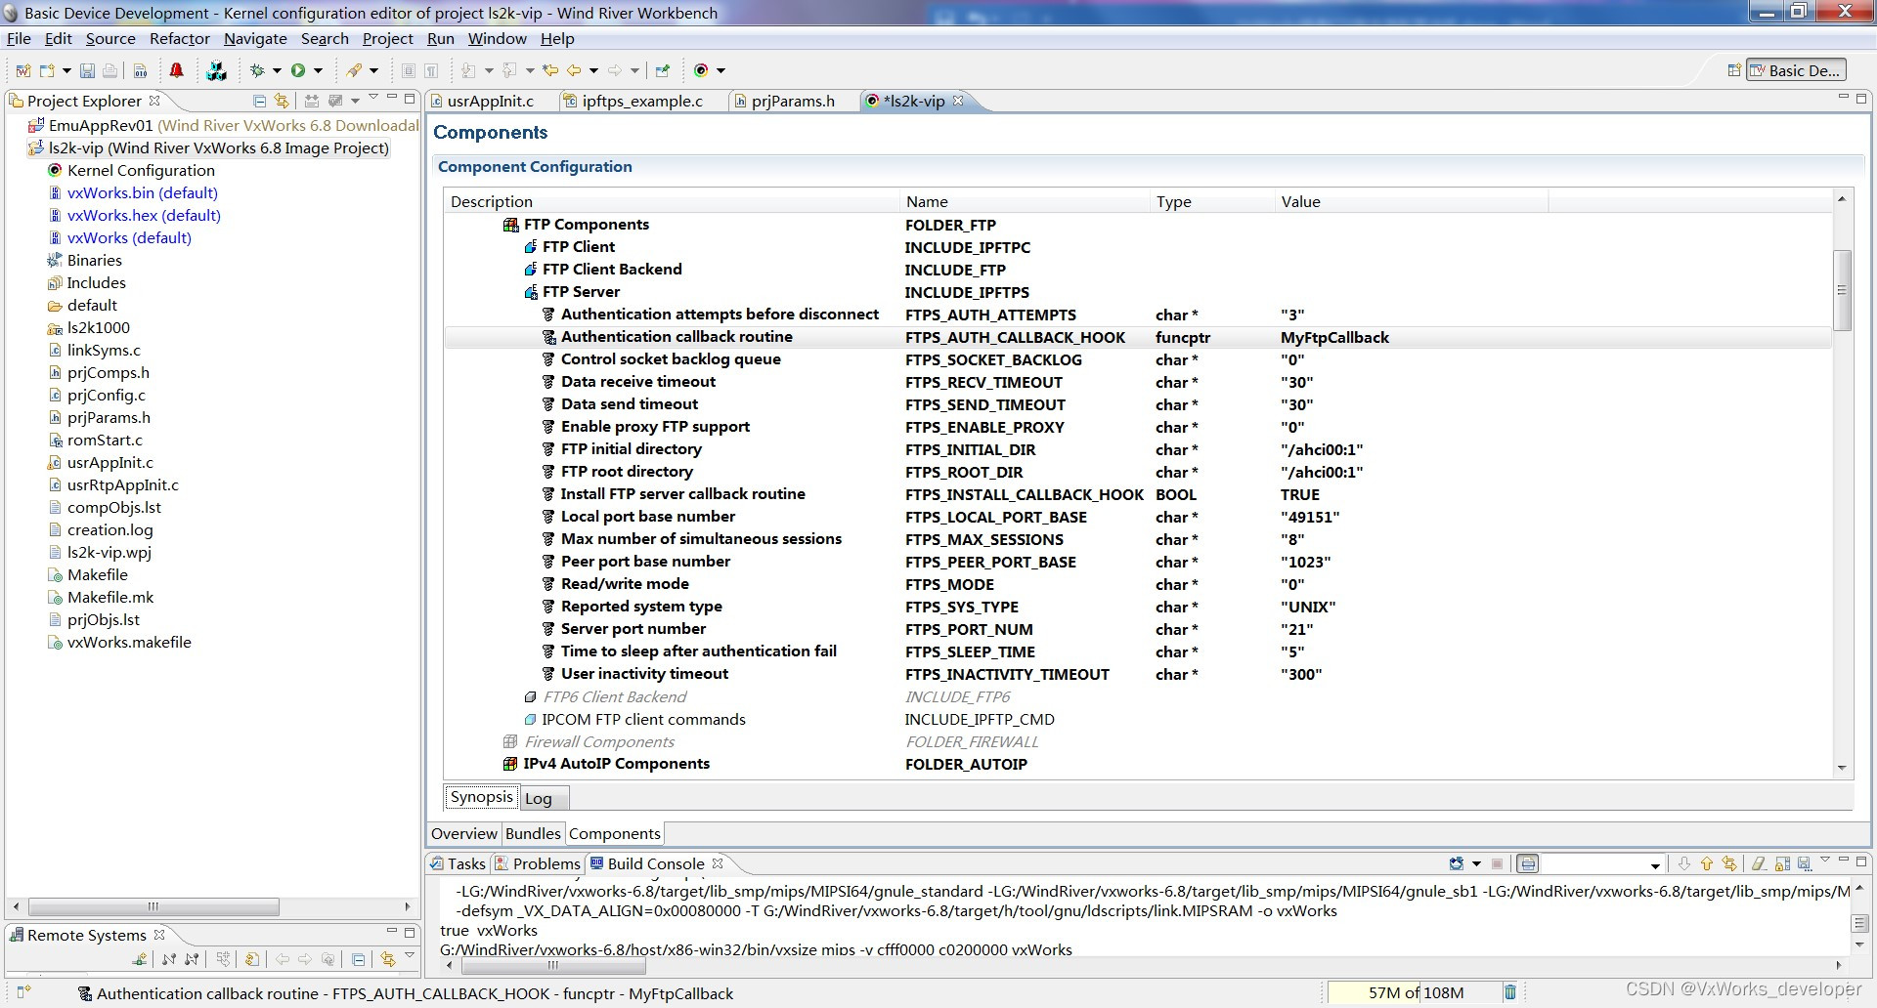Click the Debug bug toolbar icon
Viewport: 1877px width, 1008px height.
click(258, 70)
